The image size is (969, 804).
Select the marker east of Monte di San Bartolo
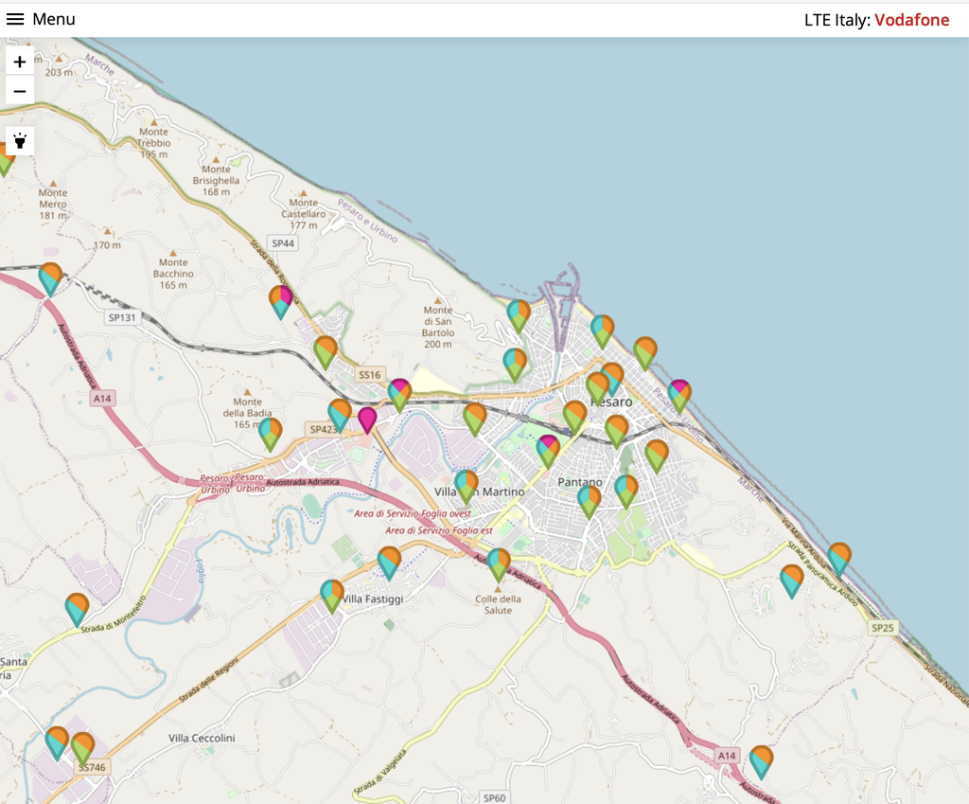coord(518,314)
